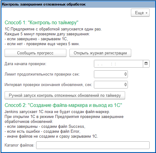Focus the Дата начала проверки date field
The width and height of the screenshot is (156, 153).
(x=118, y=64)
